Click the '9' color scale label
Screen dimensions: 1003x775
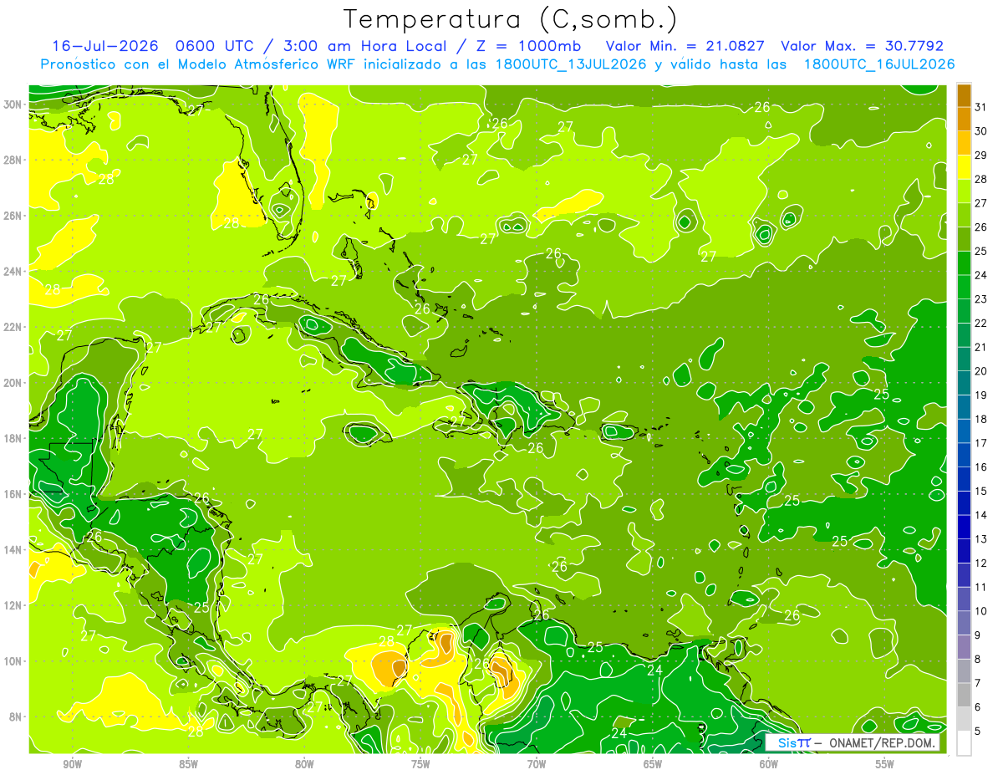(x=978, y=635)
